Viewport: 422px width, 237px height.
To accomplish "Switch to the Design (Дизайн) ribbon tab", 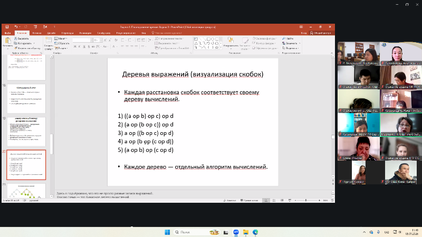I will [51, 32].
